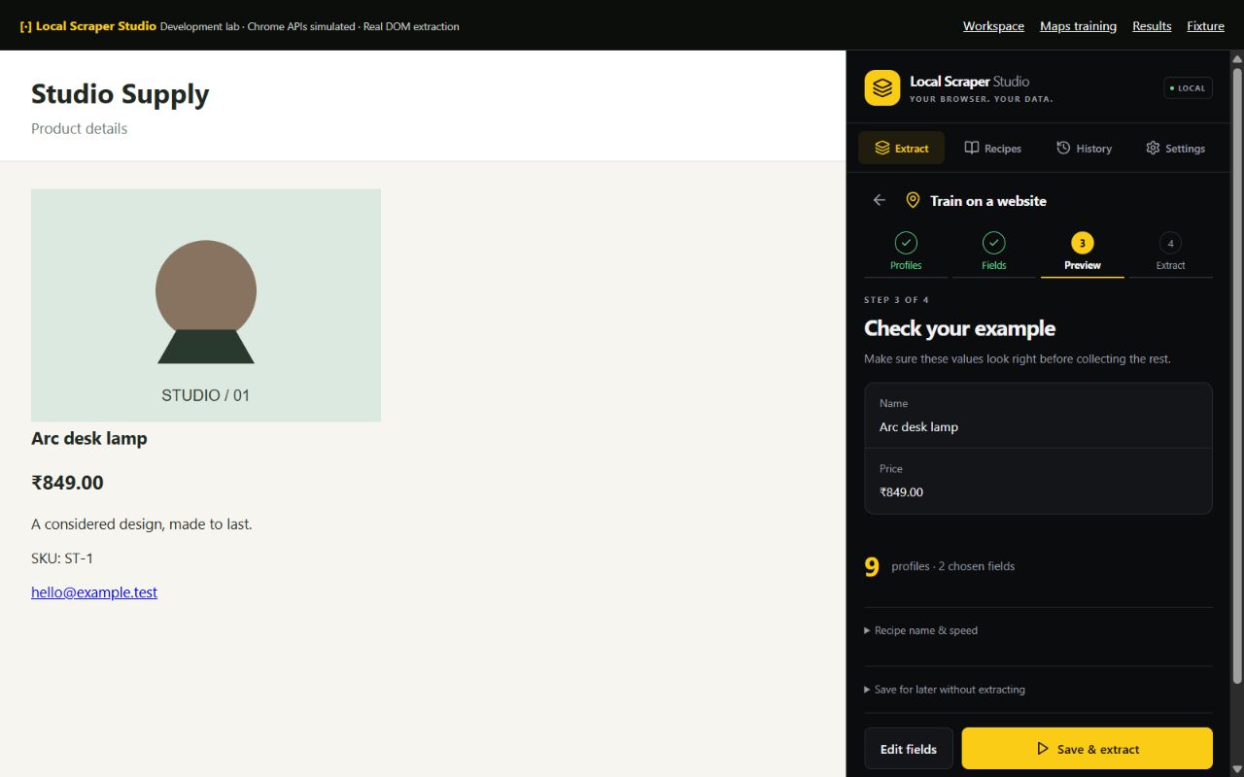This screenshot has height=777, width=1244.
Task: Click the location pin icon beside Train on a website
Action: [x=913, y=200]
